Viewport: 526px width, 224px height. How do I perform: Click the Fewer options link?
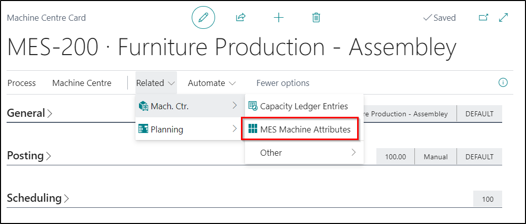pyautogui.click(x=283, y=82)
